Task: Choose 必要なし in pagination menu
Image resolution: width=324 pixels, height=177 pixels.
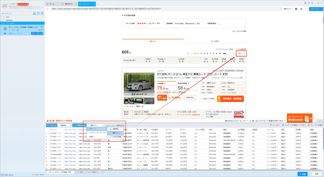Action: pyautogui.click(x=97, y=137)
